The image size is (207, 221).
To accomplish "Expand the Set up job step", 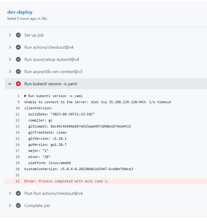I will point(10,35).
